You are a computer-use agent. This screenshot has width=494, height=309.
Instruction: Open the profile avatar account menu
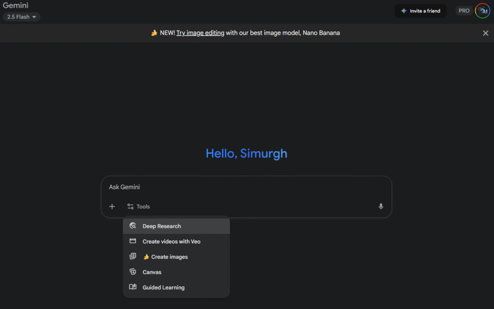pos(482,11)
